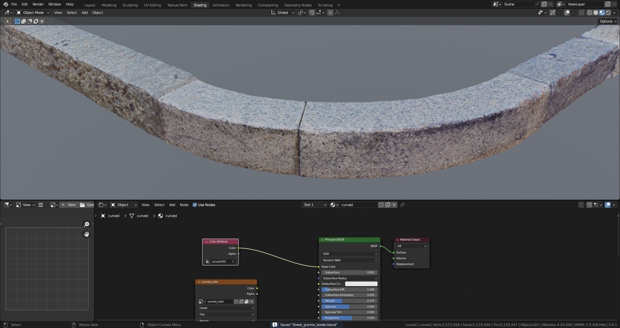Go to parent node tree arrow
This screenshot has height=328, width=620.
point(581,205)
